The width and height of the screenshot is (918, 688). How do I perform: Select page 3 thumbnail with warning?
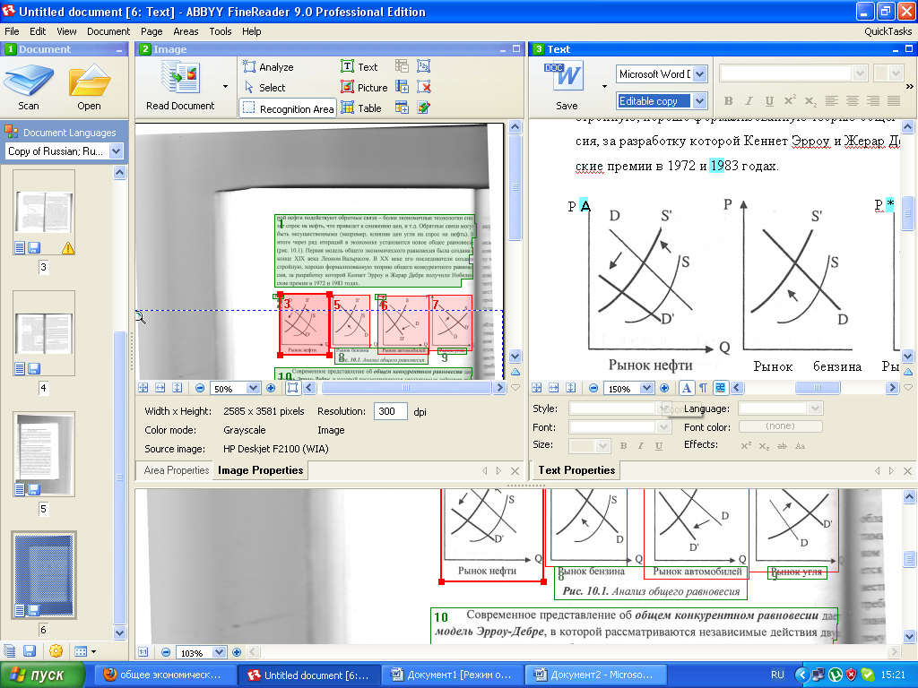(x=44, y=213)
